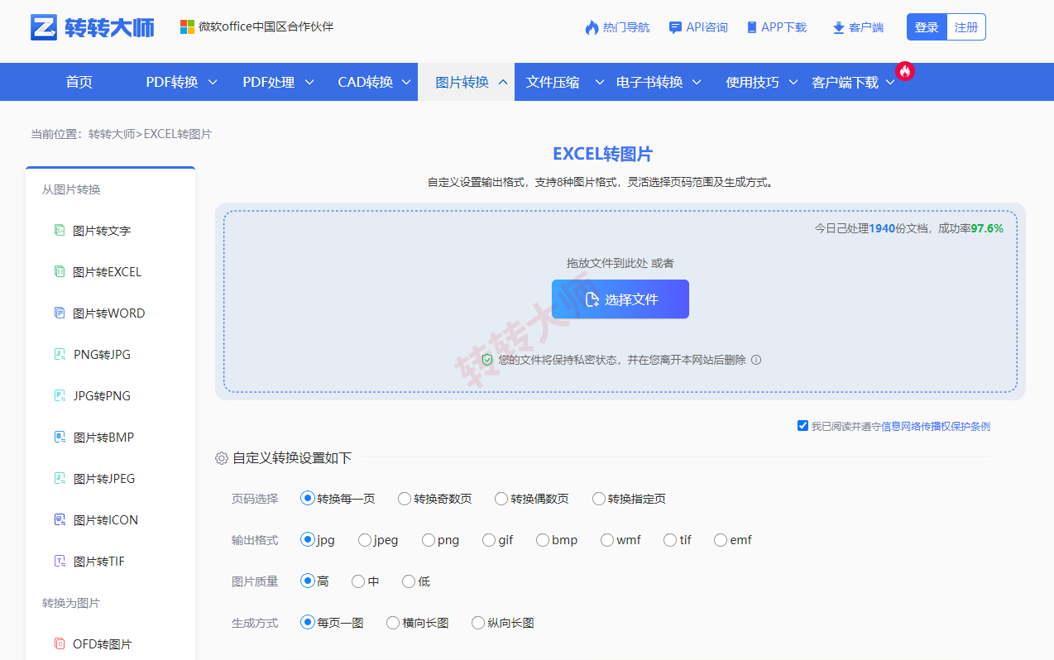1054x660 pixels.
Task: Click the red hot badge on 客户端下载
Action: click(905, 71)
